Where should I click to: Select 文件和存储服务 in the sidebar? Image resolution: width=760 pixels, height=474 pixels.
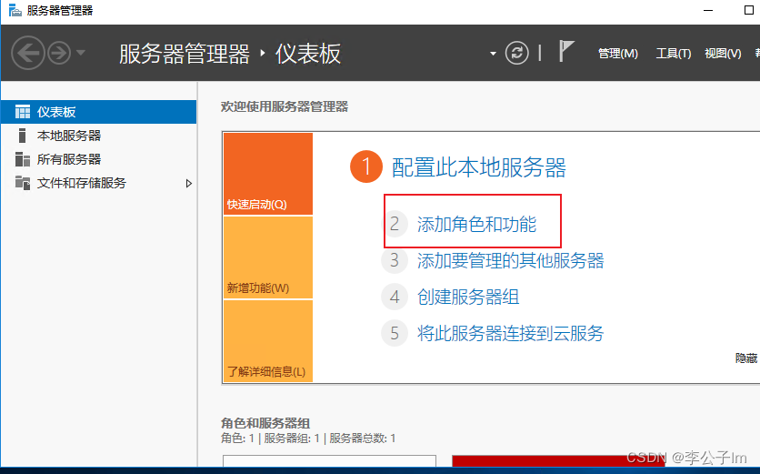pyautogui.click(x=99, y=183)
